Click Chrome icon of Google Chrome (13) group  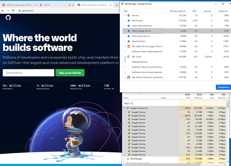(x=128, y=108)
